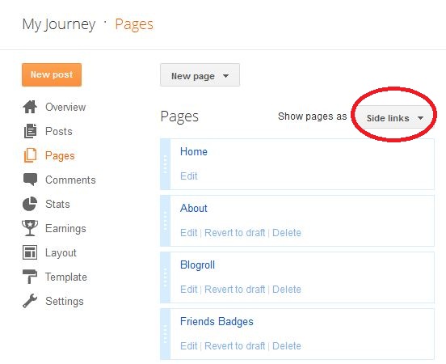Click the drag handle on Home page row
Image resolution: width=446 pixels, height=364 pixels.
(x=166, y=164)
